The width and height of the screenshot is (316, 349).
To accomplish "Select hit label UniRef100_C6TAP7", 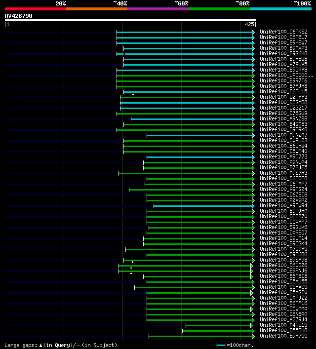I will click(x=283, y=184).
